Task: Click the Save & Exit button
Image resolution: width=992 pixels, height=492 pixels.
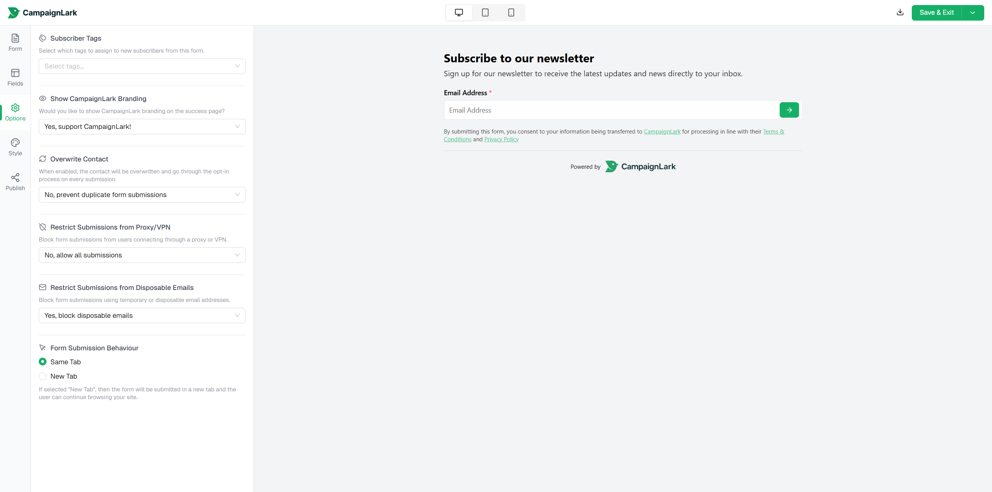Action: pos(937,13)
